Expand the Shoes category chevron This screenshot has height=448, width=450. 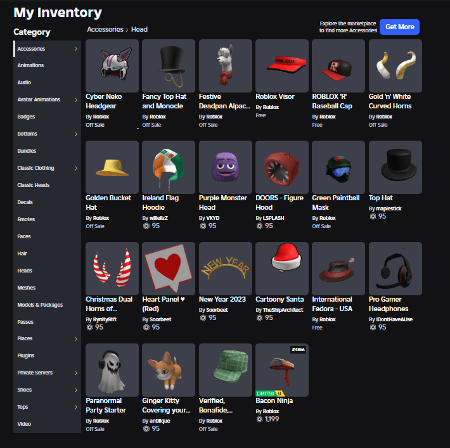pyautogui.click(x=76, y=390)
